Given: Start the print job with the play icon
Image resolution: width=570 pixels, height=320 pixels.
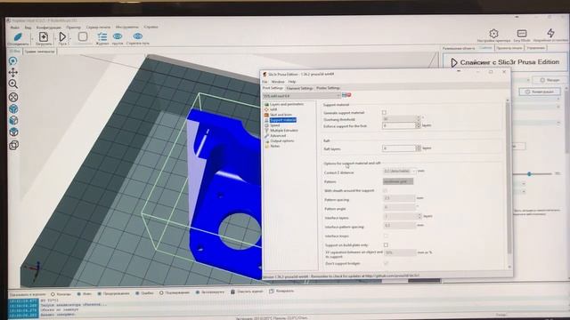Looking at the screenshot, I should tap(62, 37).
